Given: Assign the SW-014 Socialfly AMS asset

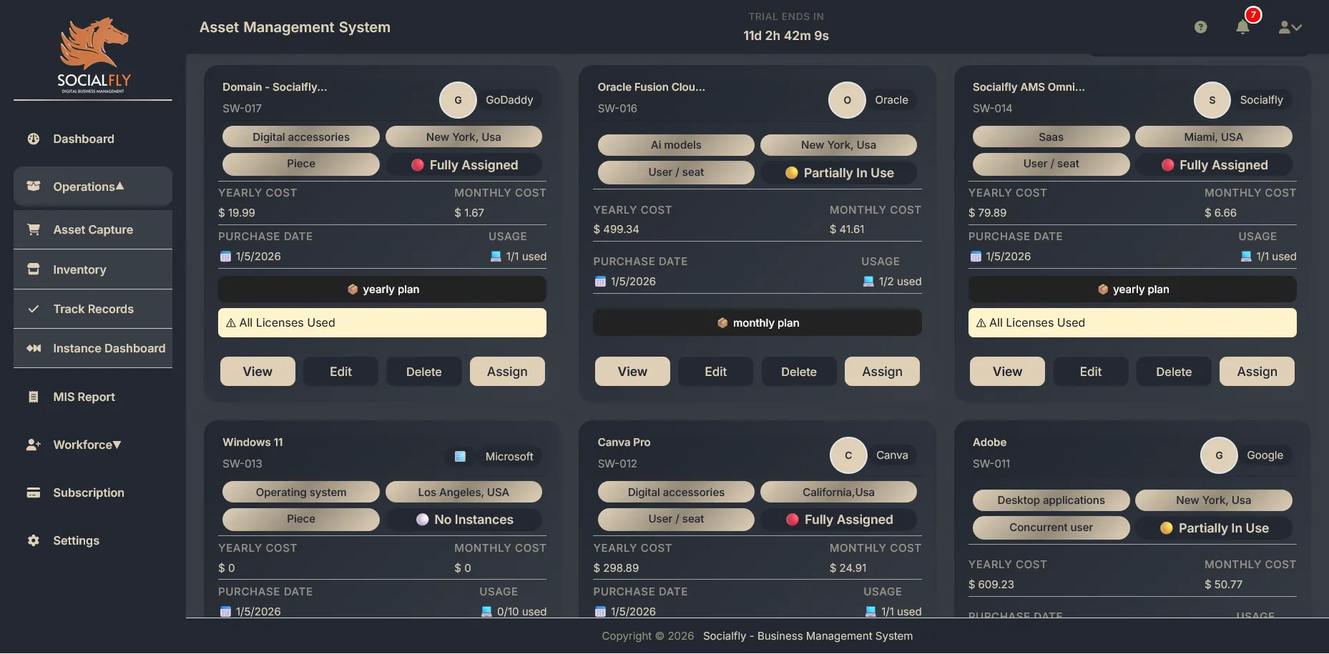Looking at the screenshot, I should point(1257,372).
